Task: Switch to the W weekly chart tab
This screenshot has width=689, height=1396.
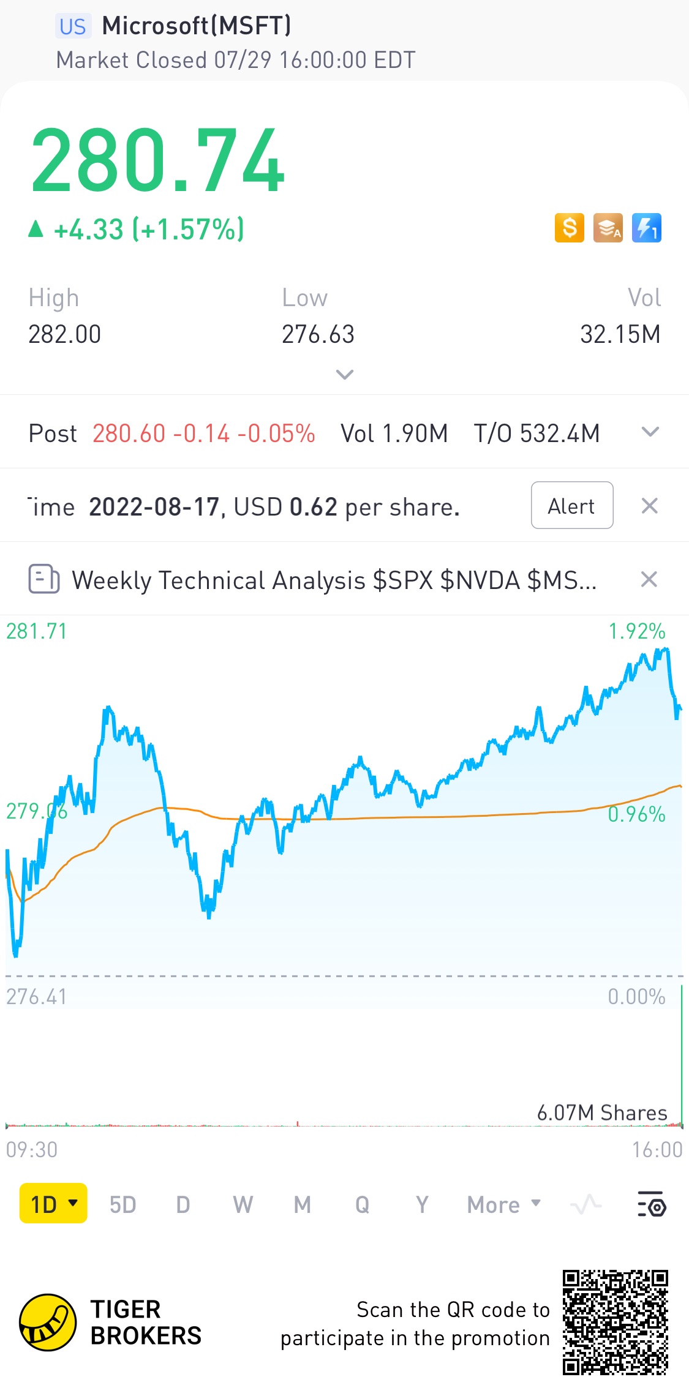Action: [243, 1204]
